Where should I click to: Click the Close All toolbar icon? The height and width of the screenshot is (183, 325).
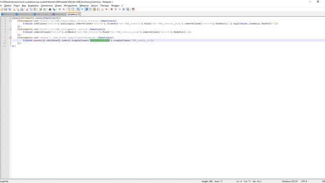(18, 9)
